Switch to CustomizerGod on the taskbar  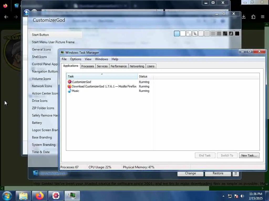[x=56, y=196]
